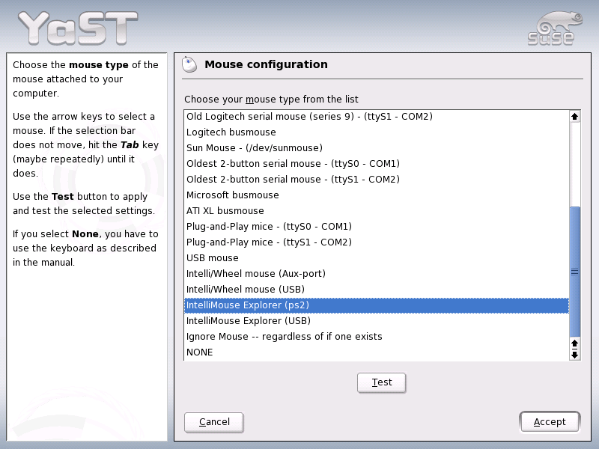Select USB mouse entry

pyautogui.click(x=377, y=257)
